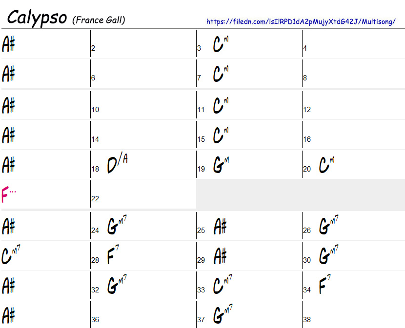Select the Cm chord in bar 3
The height and width of the screenshot is (328, 405).
(x=221, y=44)
